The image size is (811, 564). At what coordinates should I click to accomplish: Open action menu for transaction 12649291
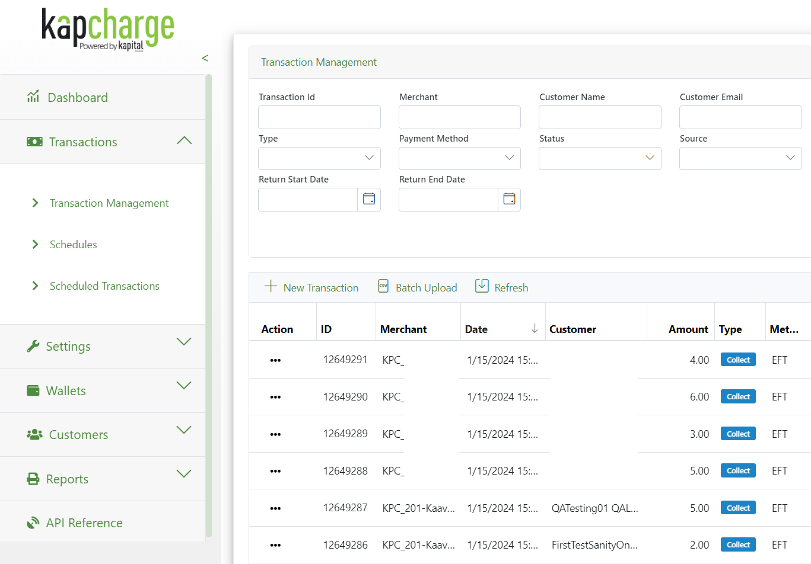point(275,360)
